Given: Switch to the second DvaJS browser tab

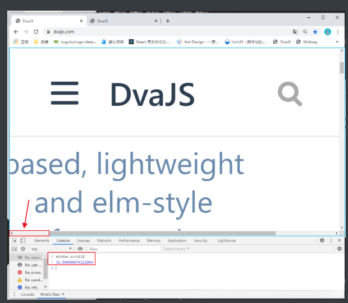Looking at the screenshot, I should pyautogui.click(x=123, y=21).
